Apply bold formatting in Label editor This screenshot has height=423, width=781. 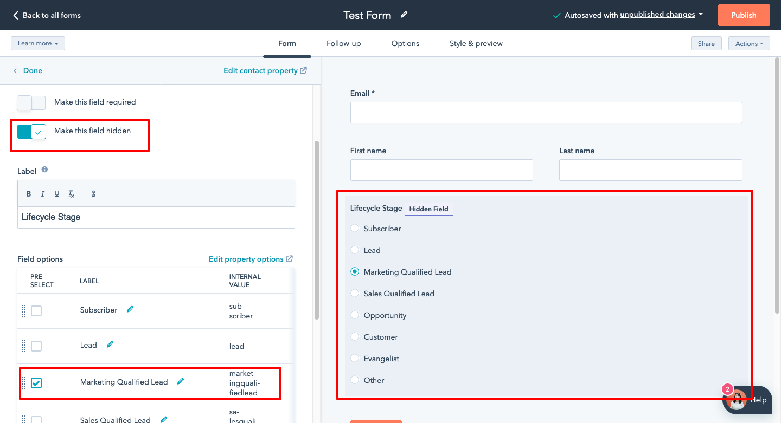[x=29, y=194]
